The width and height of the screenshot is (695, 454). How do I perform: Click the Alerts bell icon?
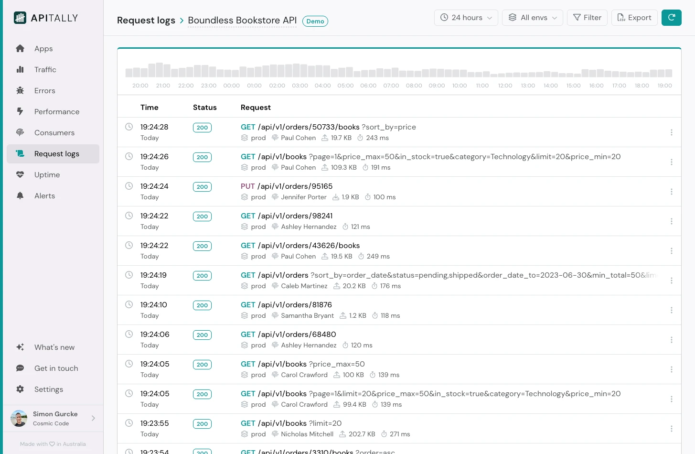[x=20, y=196]
